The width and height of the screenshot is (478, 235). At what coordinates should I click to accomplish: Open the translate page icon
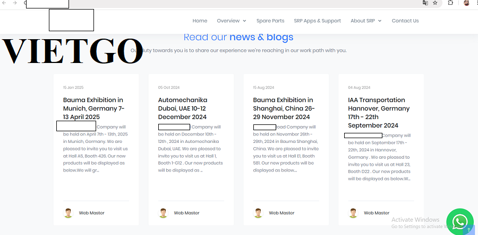pyautogui.click(x=425, y=3)
